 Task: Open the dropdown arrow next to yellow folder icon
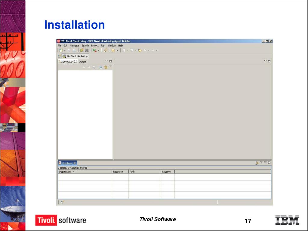117,51
